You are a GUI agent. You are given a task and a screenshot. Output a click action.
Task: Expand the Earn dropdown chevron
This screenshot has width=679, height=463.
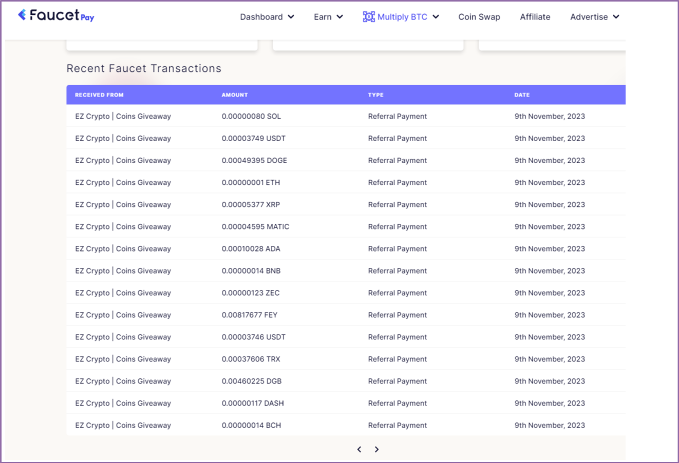(339, 17)
